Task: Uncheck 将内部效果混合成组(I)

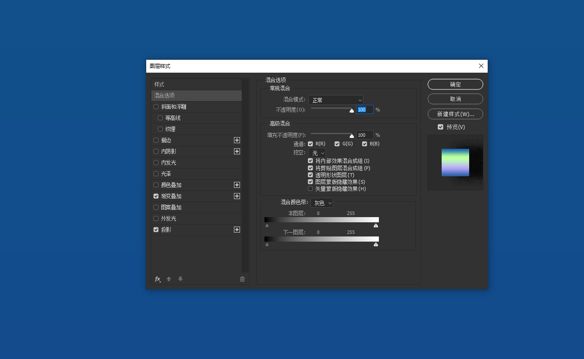Action: point(310,161)
